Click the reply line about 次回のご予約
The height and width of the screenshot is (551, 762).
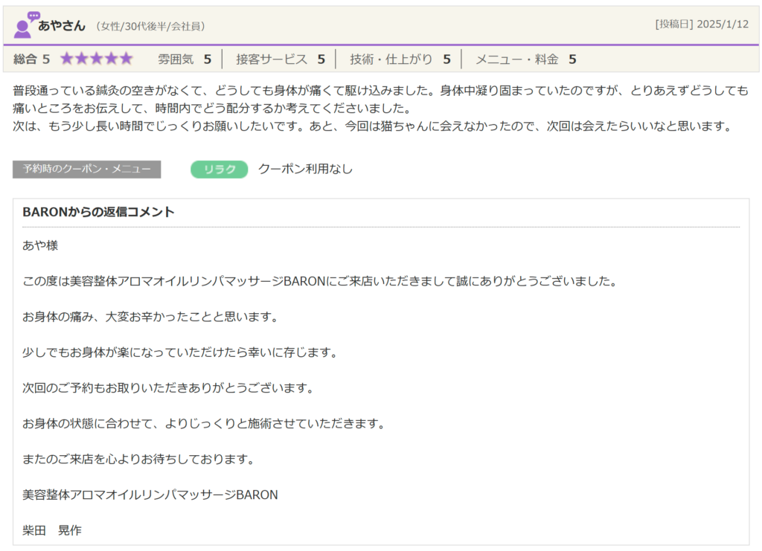(169, 388)
